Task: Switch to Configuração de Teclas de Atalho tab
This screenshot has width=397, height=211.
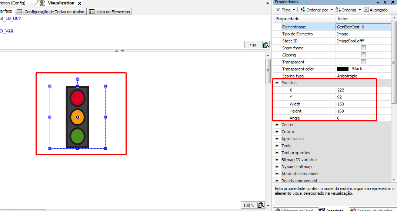Action: 51,12
